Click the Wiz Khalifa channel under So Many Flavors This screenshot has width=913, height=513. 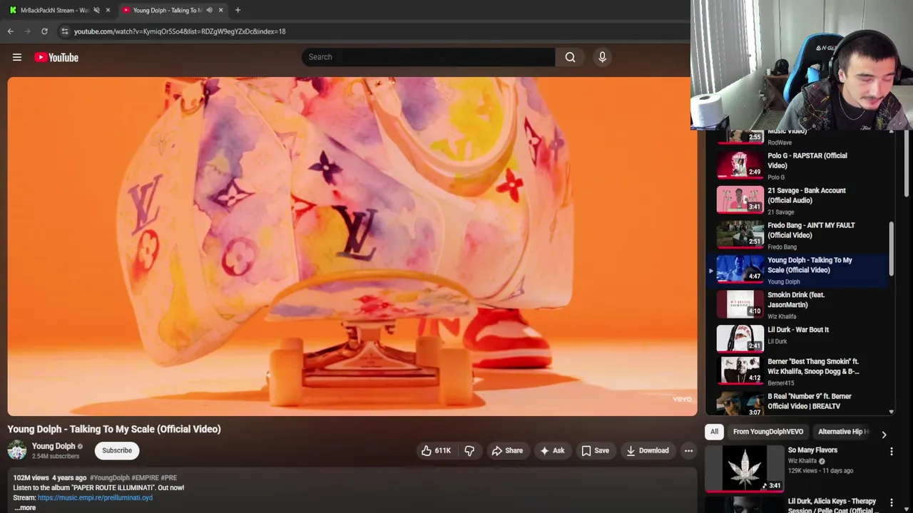click(x=802, y=461)
